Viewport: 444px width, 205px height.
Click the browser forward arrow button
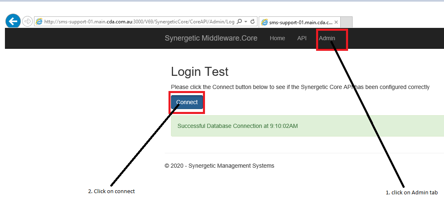point(27,21)
